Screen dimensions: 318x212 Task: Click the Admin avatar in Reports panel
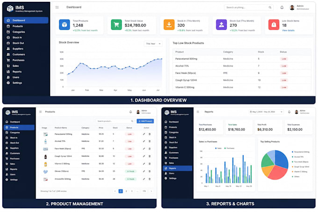296,112
